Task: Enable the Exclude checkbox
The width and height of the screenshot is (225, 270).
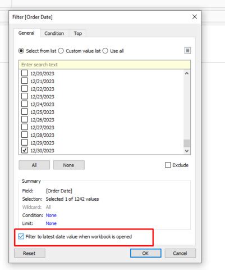Action: pyautogui.click(x=168, y=165)
